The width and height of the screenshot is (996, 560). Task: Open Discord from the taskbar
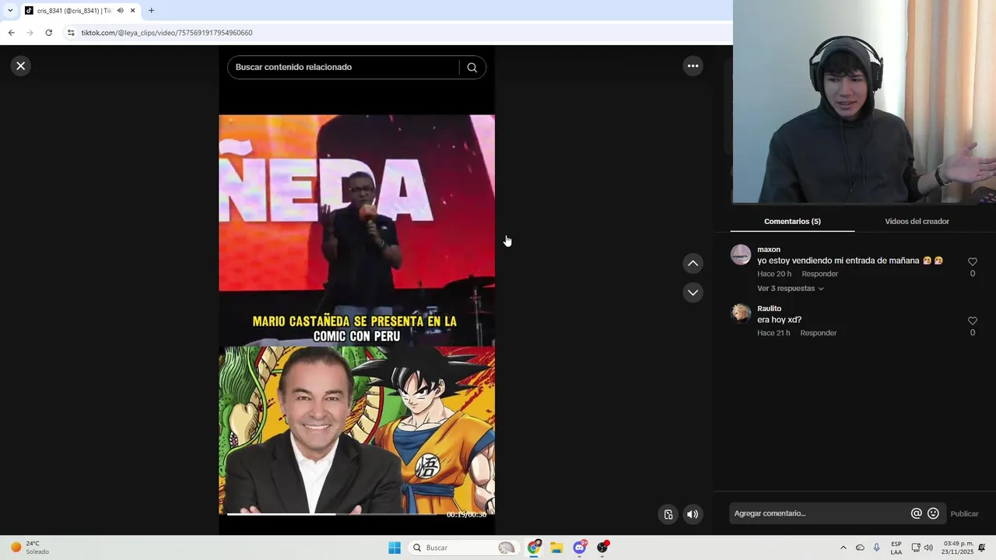[x=580, y=548]
